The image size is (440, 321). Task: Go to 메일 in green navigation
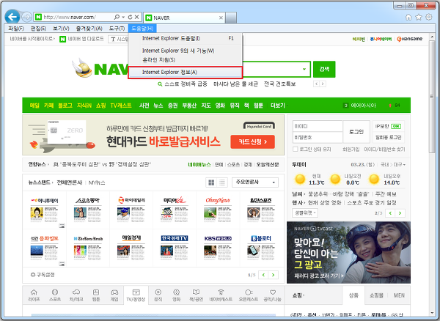34,106
